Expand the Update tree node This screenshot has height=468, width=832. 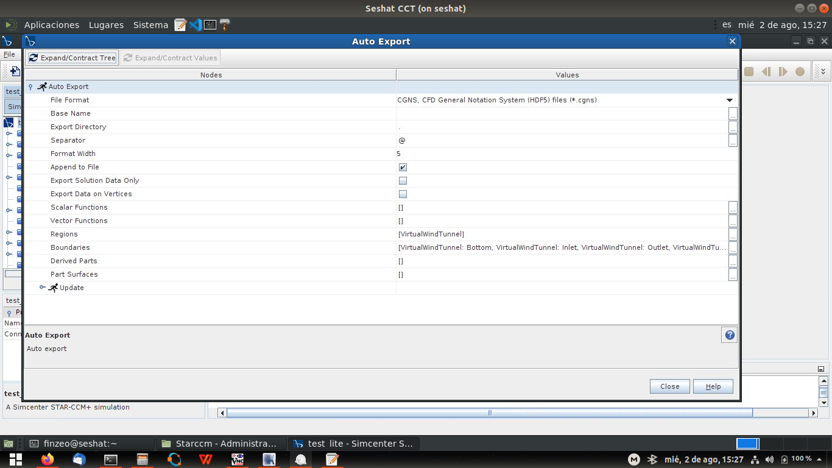(43, 288)
